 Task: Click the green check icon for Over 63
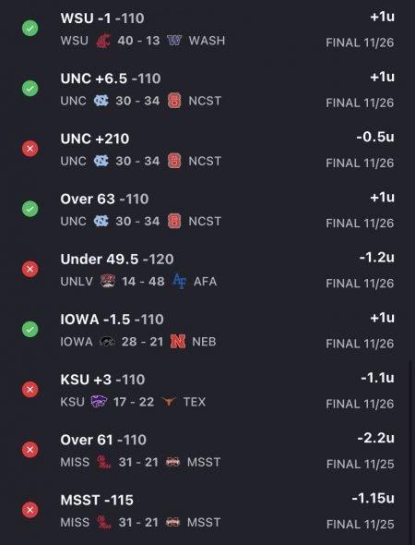click(30, 209)
